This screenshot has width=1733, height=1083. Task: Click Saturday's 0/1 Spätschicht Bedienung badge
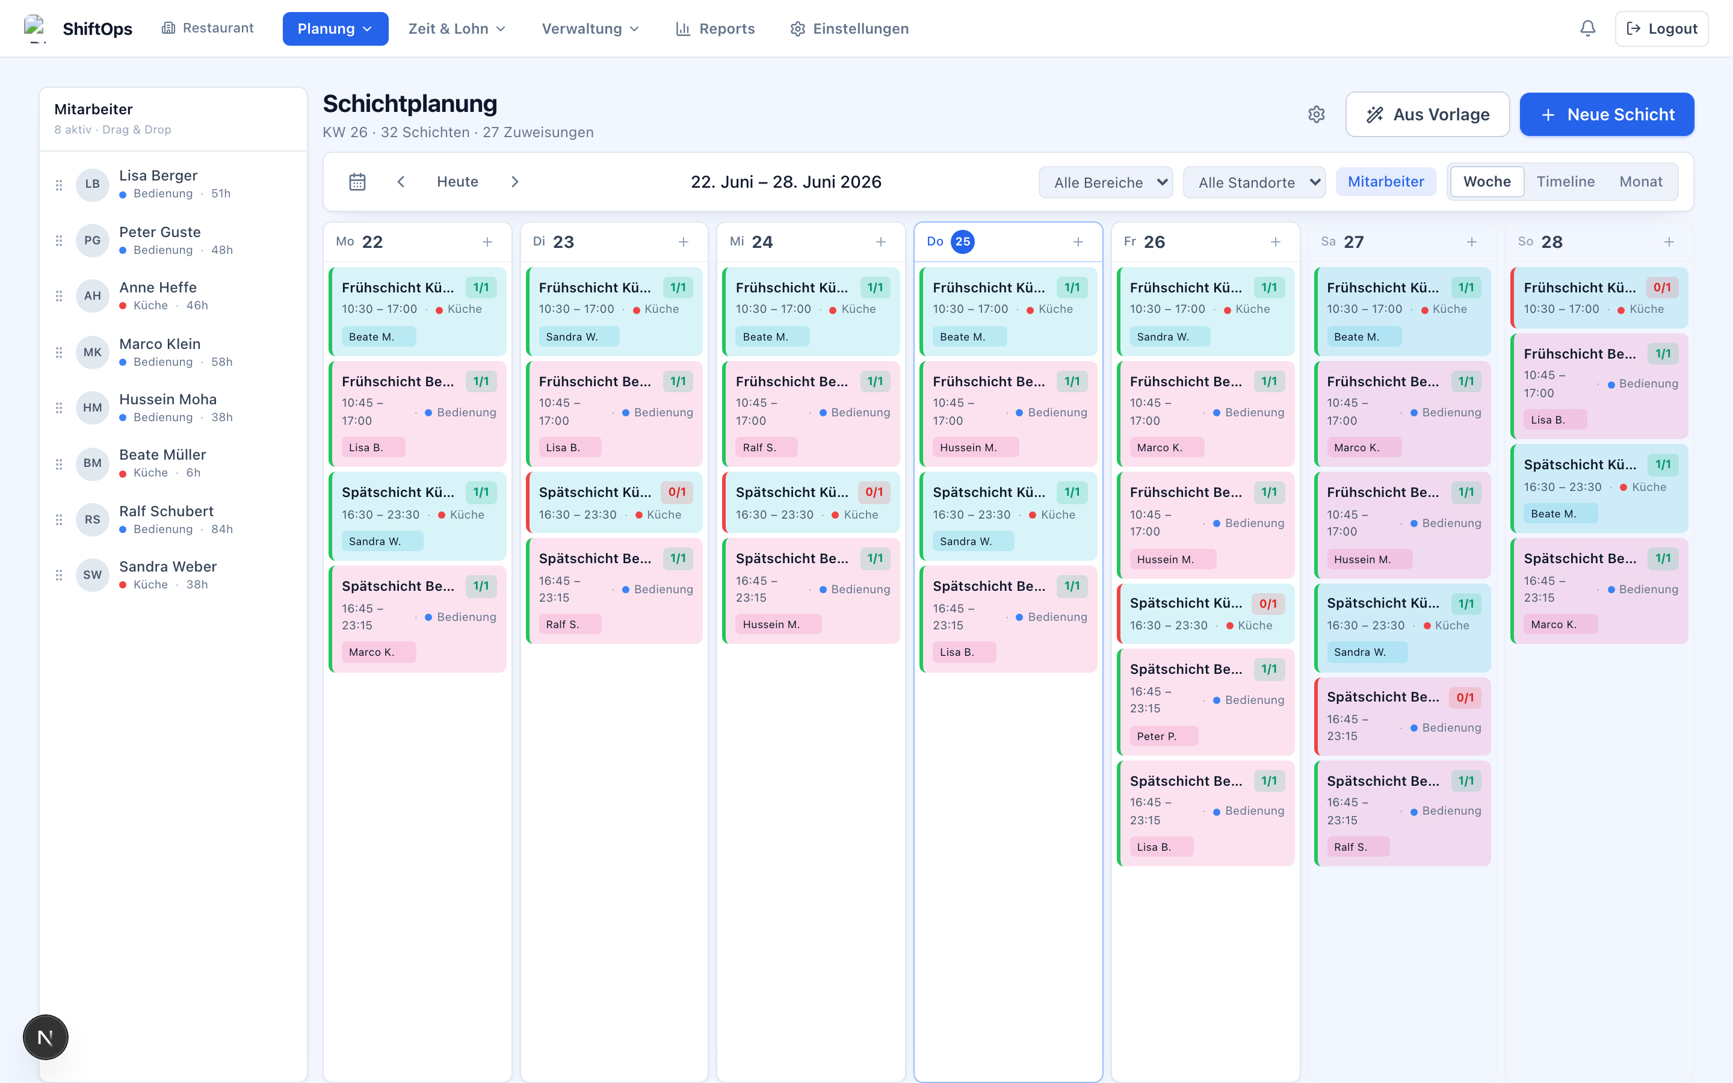point(1465,698)
